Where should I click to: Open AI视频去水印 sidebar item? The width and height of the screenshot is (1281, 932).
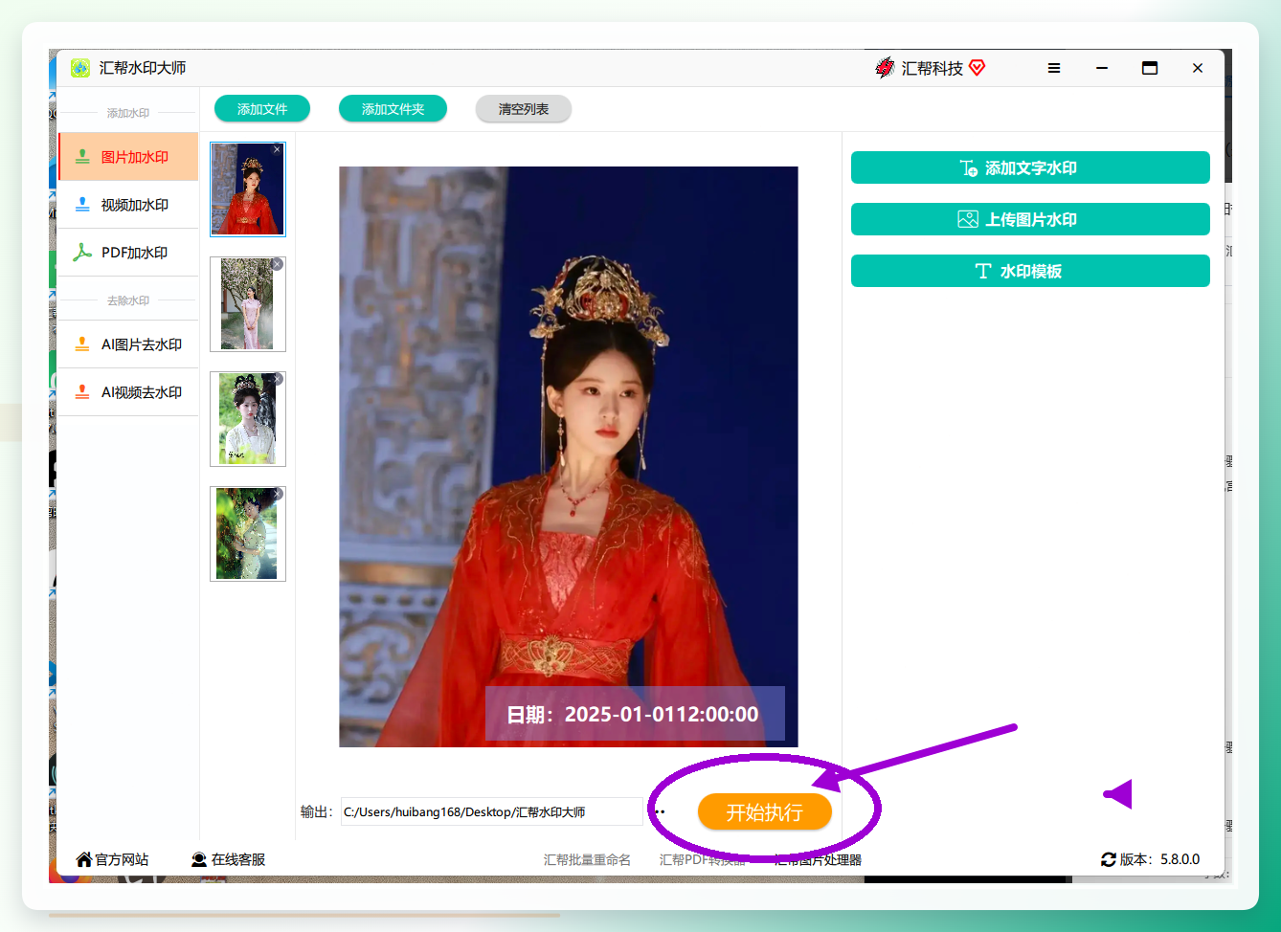point(128,392)
